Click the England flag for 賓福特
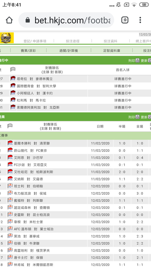 pyautogui.click(x=10, y=200)
